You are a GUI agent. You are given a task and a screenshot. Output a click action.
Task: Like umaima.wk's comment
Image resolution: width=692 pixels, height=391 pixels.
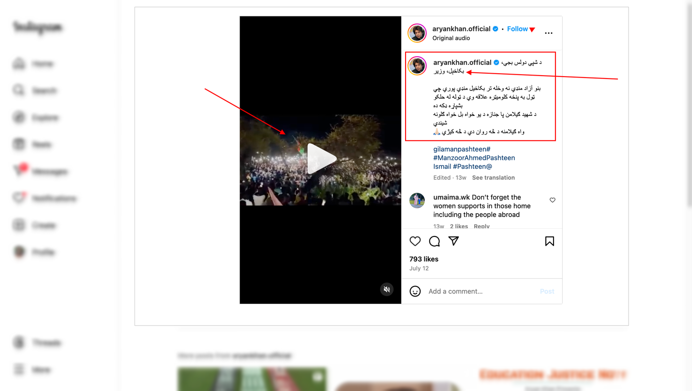click(x=552, y=200)
